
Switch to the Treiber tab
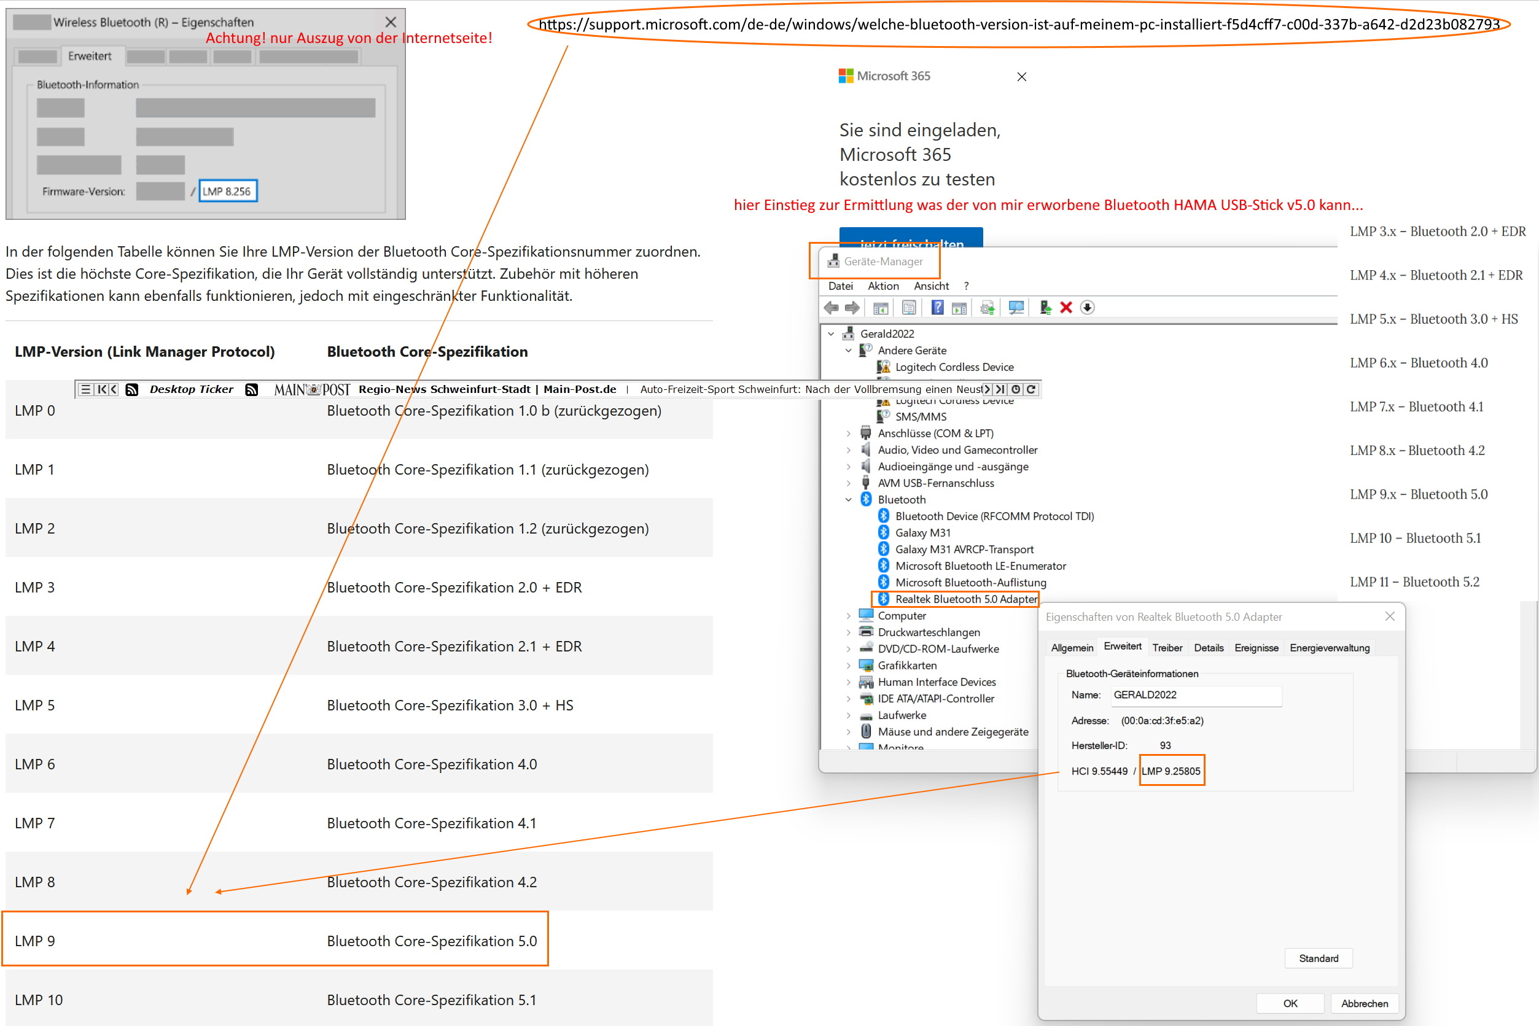[x=1167, y=648]
